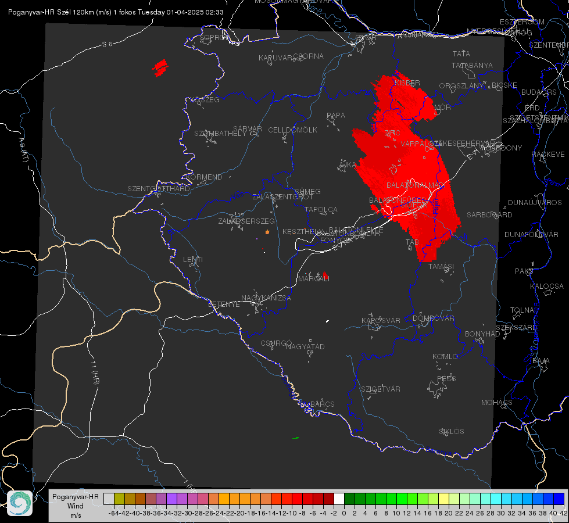The width and height of the screenshot is (569, 523).
Task: Click the SZENTGOTTHARD label
Action: click(159, 189)
